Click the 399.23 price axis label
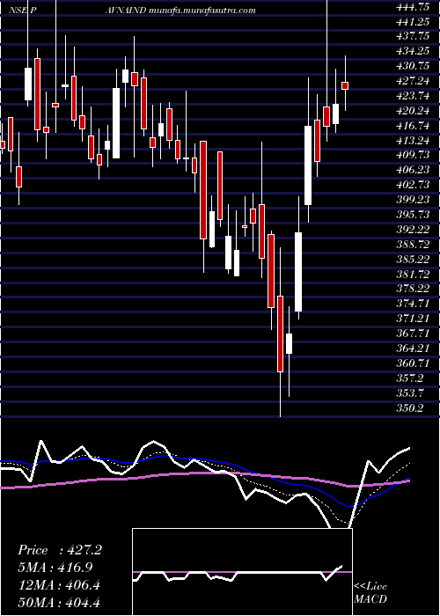 tap(414, 200)
